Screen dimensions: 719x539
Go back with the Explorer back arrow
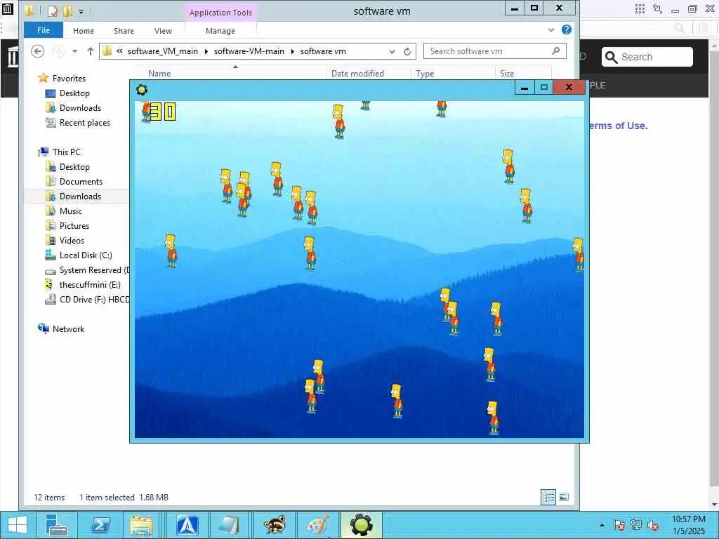(38, 51)
